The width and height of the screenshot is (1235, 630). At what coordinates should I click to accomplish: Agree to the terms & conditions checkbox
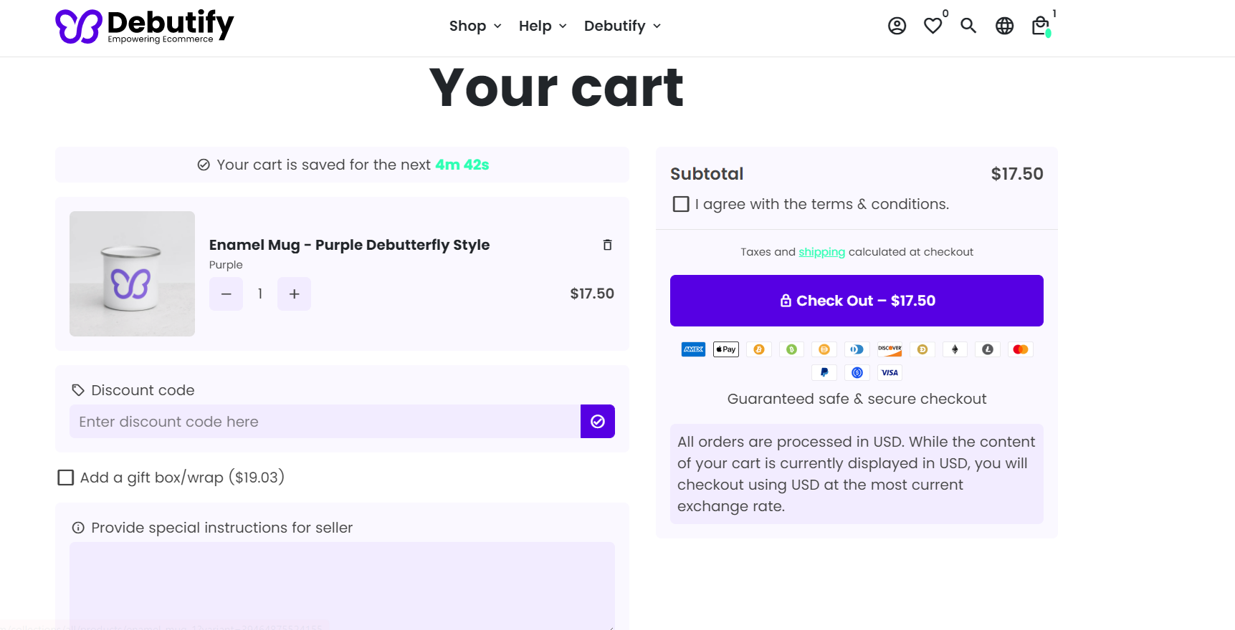coord(681,204)
